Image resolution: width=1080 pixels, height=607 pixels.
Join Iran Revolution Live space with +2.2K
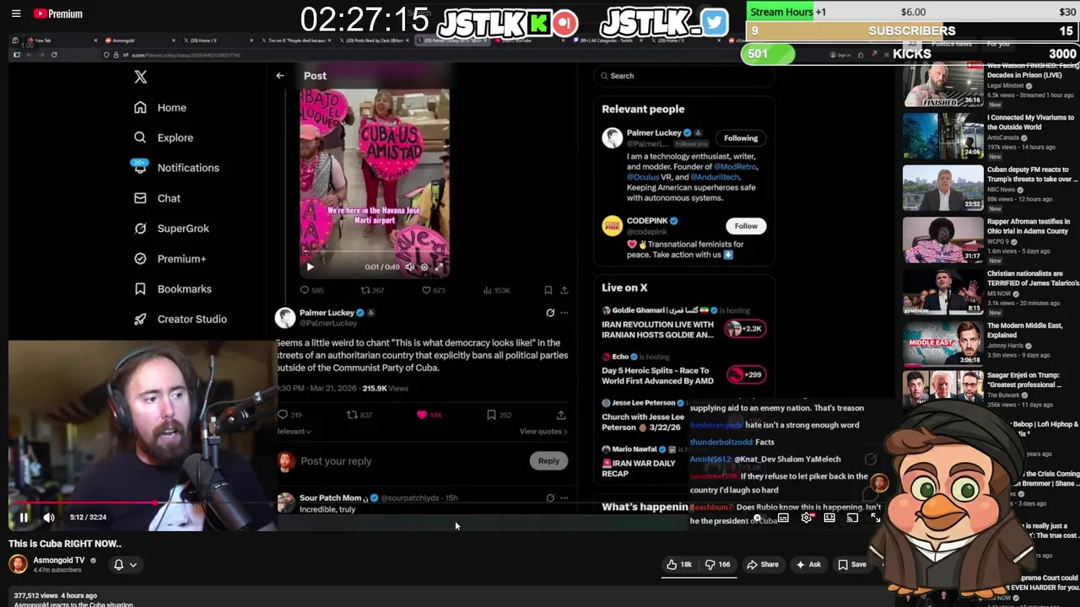[x=745, y=329]
